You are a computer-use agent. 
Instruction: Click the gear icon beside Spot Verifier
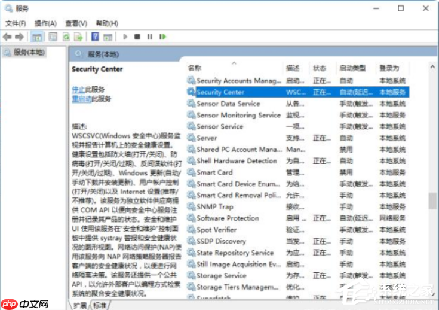191,229
